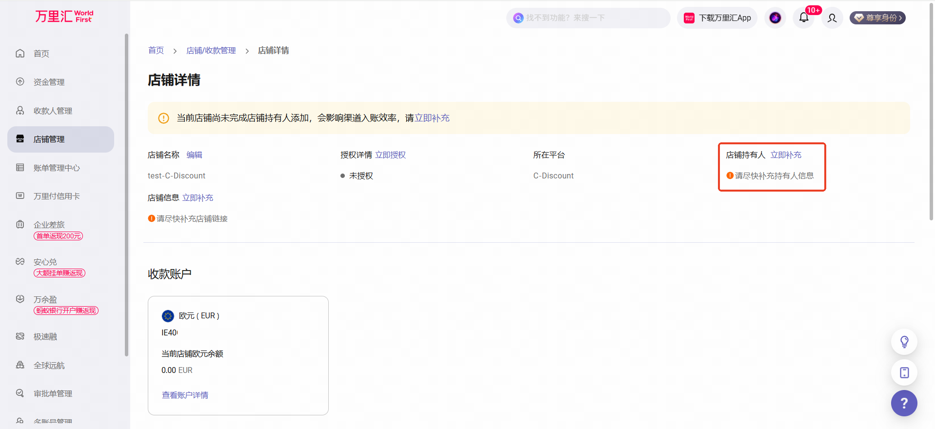Click the store name test-C-Discount
This screenshot has height=429, width=935.
click(x=177, y=176)
